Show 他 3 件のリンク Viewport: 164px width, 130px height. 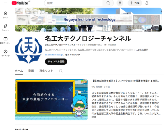[72, 55]
